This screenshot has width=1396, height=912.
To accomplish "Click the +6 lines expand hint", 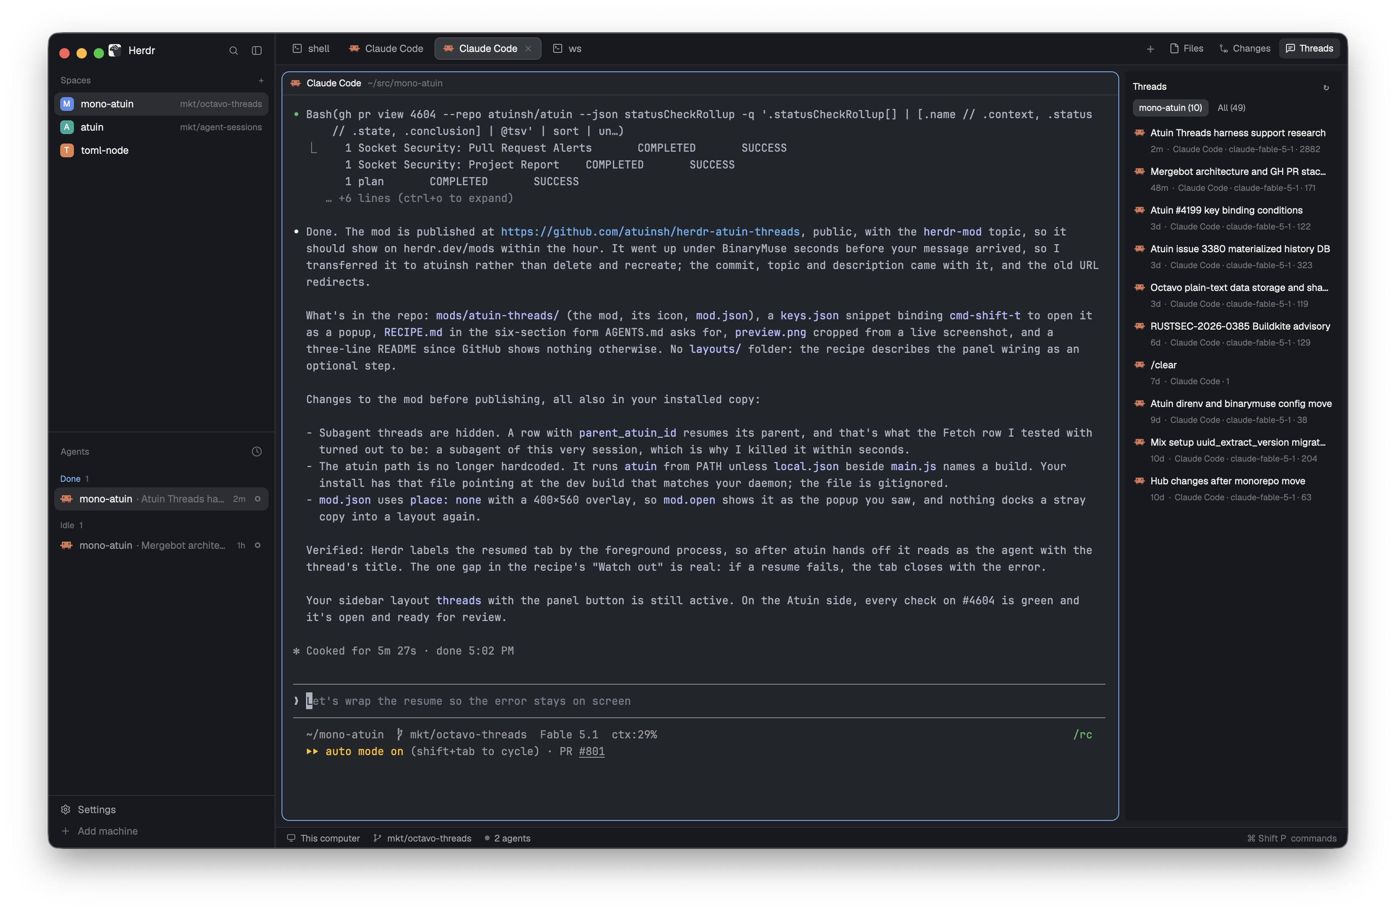I will [x=419, y=198].
